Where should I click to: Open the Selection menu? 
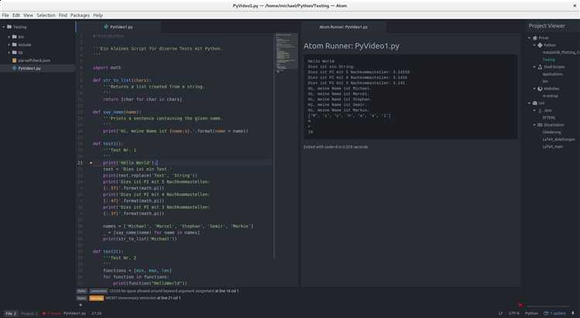(46, 15)
